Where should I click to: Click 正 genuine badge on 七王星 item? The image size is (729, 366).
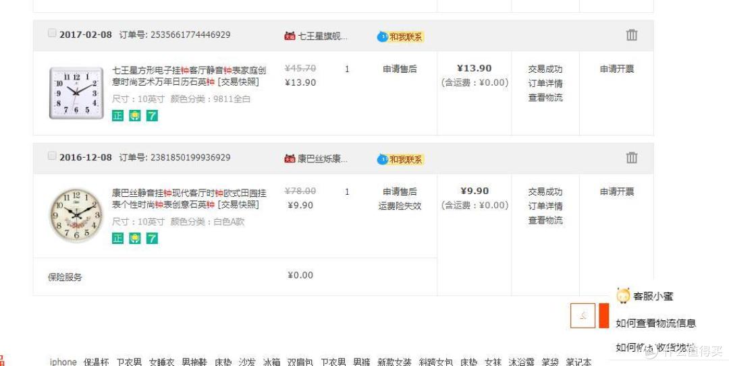click(117, 115)
